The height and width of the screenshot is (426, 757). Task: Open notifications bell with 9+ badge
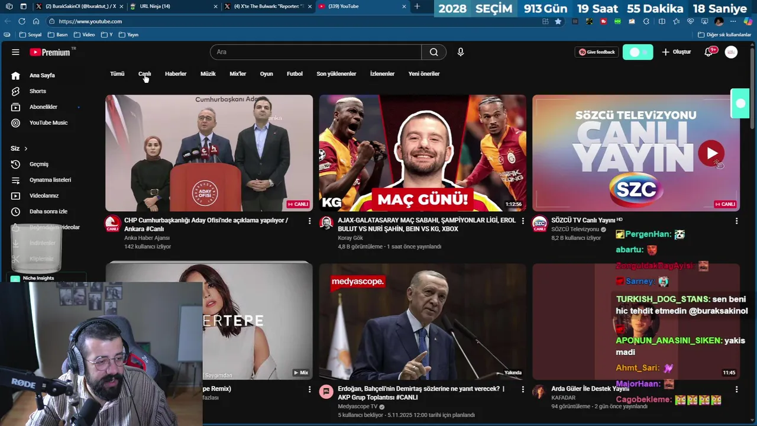pos(709,52)
